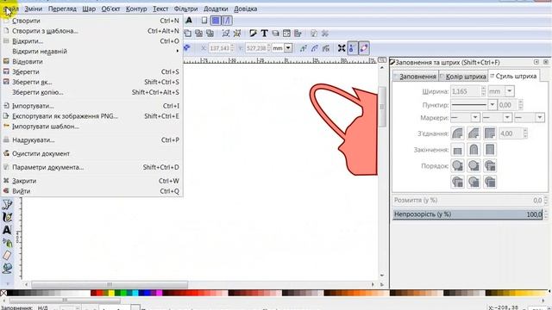Screen dimensions: 552x310
Task: Open the units dropdown next to Y coordinate
Action: [x=288, y=48]
